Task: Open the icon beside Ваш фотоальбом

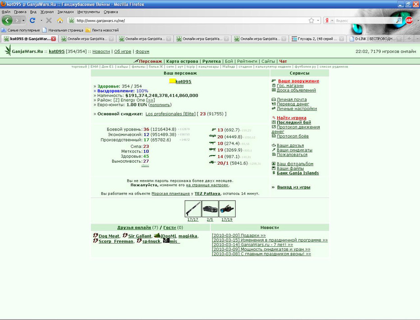Action: [x=274, y=164]
